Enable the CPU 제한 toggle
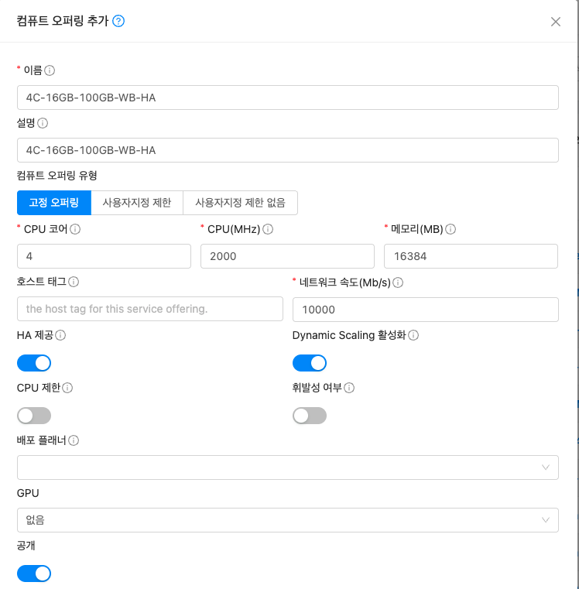The height and width of the screenshot is (589, 579). [34, 416]
